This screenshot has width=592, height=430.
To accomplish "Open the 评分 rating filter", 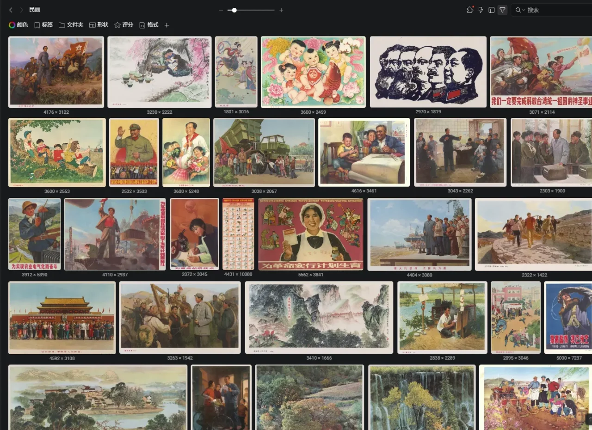I will point(123,25).
